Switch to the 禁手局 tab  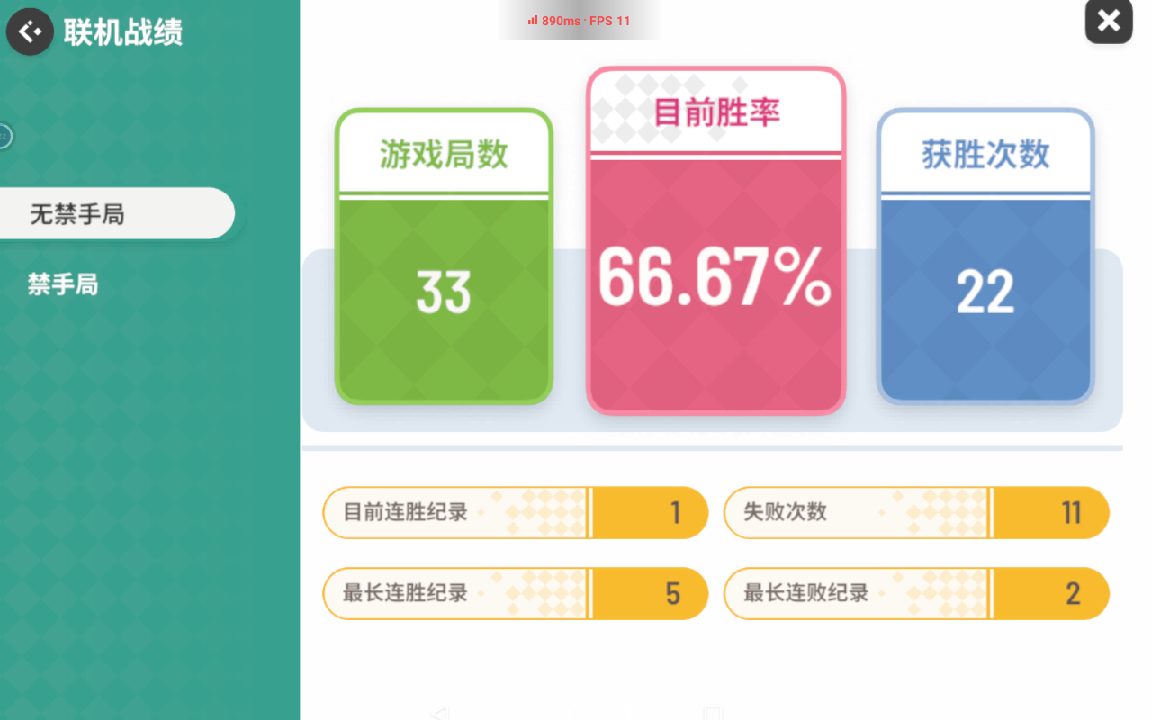point(63,285)
